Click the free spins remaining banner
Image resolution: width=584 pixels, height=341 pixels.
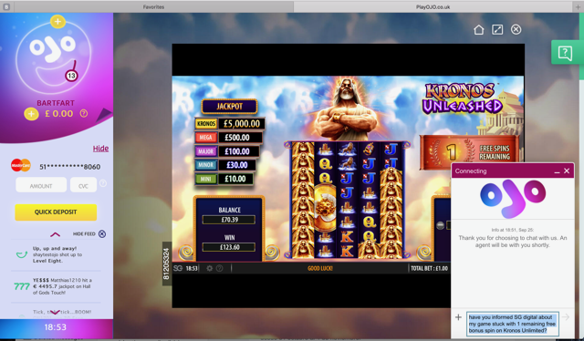470,152
